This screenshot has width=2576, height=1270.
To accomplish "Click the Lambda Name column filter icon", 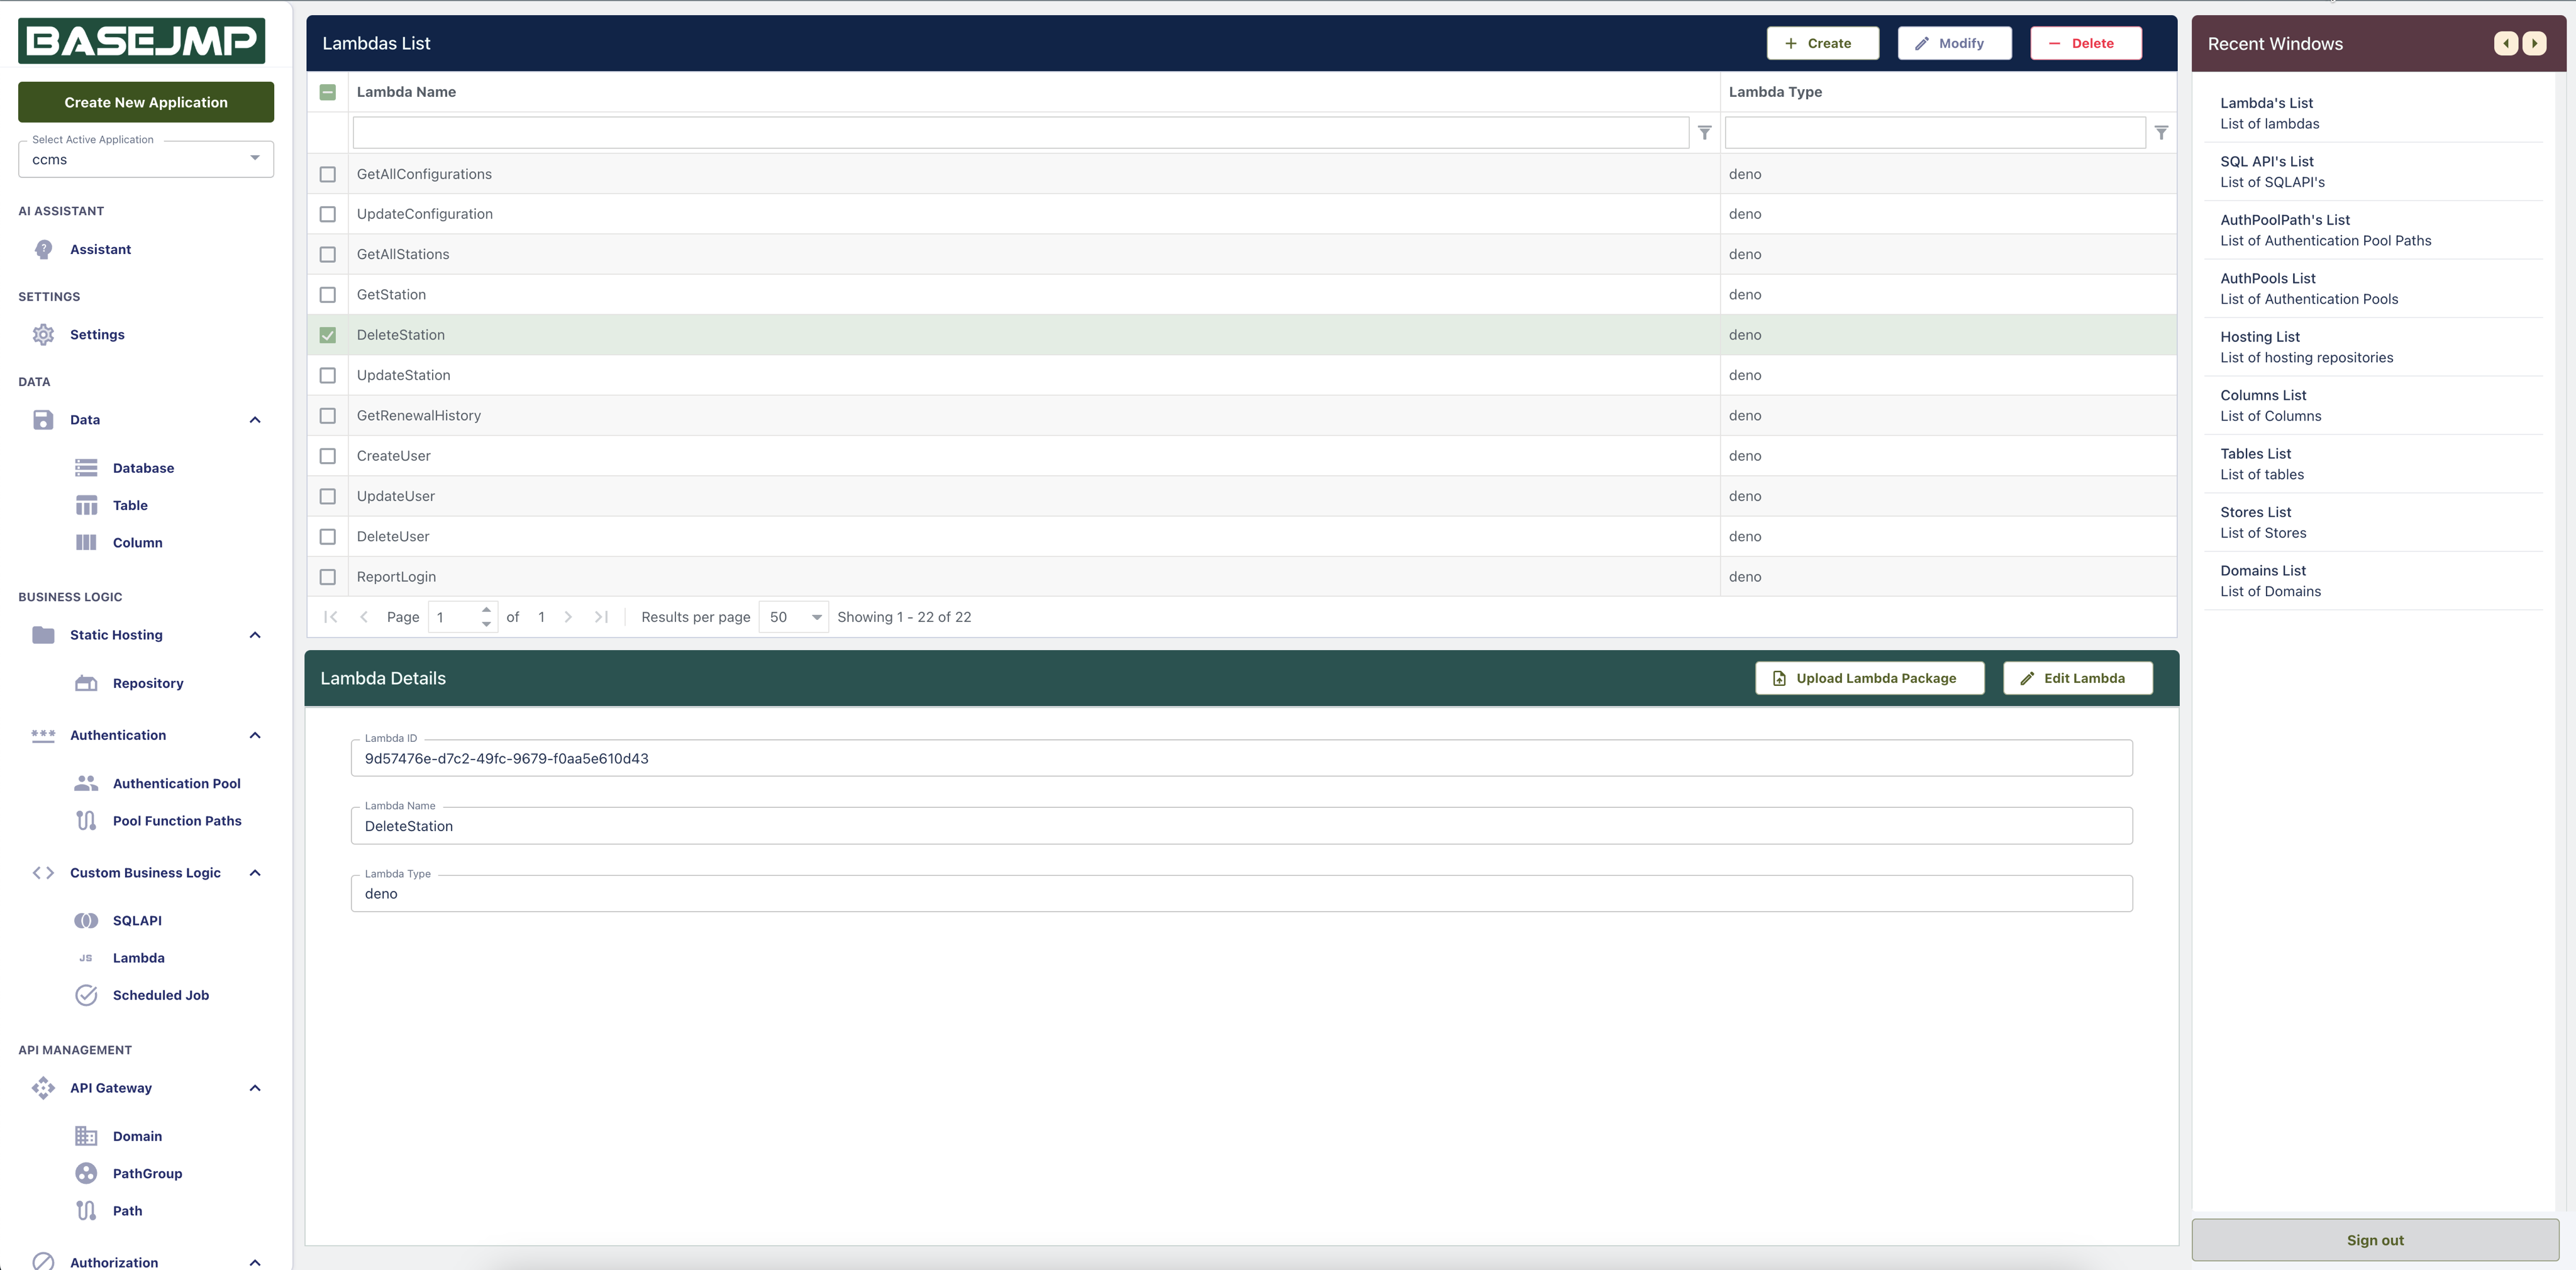I will tap(1705, 133).
